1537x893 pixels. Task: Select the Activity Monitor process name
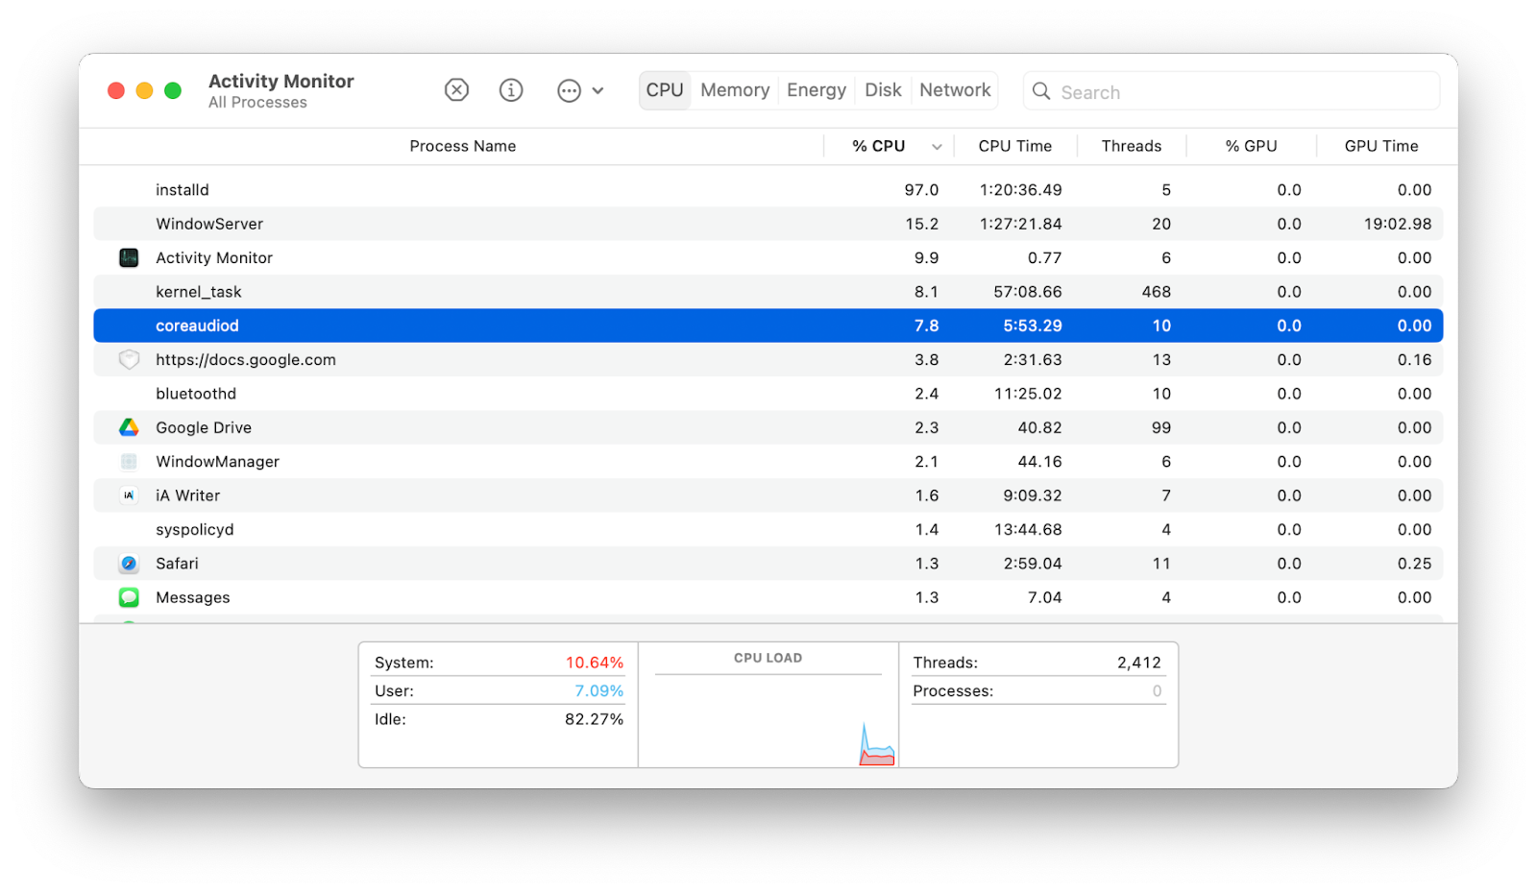214,257
